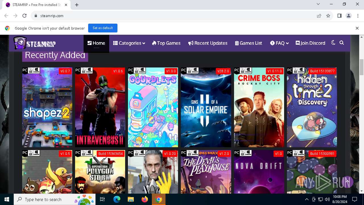This screenshot has height=205, width=364.
Task: Toggle dark mode moon icon
Action: pyautogui.click(x=333, y=43)
